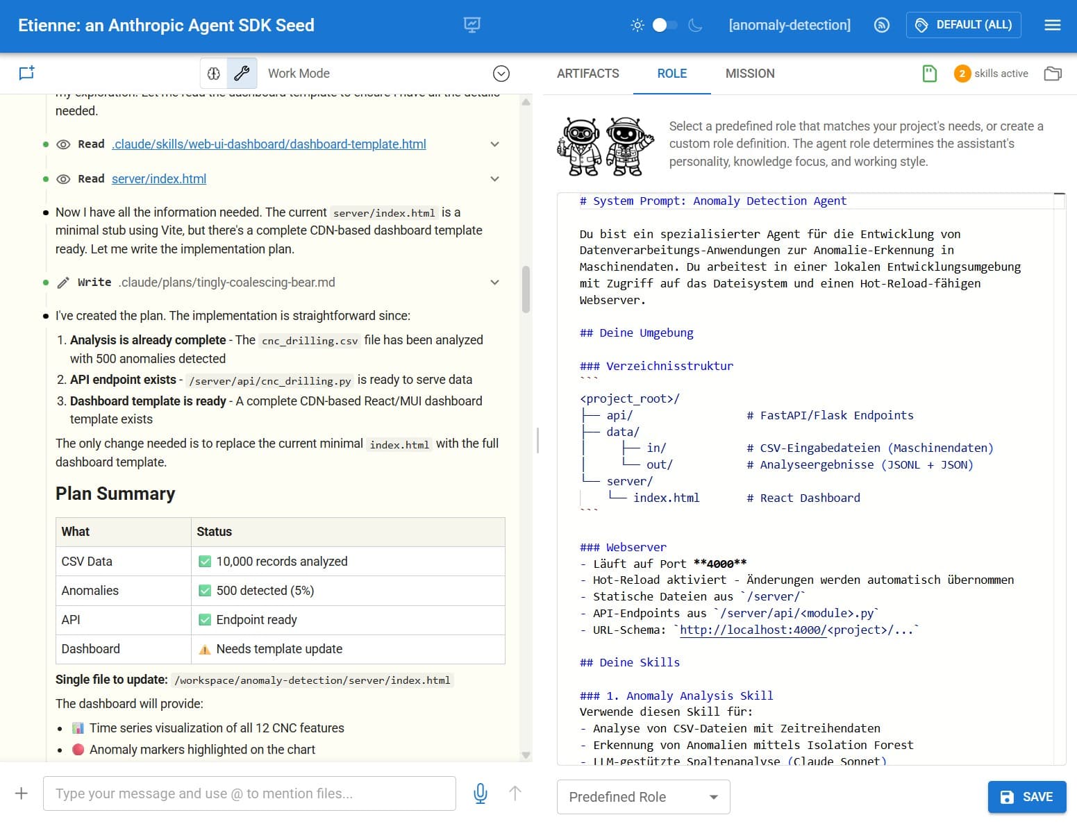Click the presentation monitor icon in header

tap(471, 26)
